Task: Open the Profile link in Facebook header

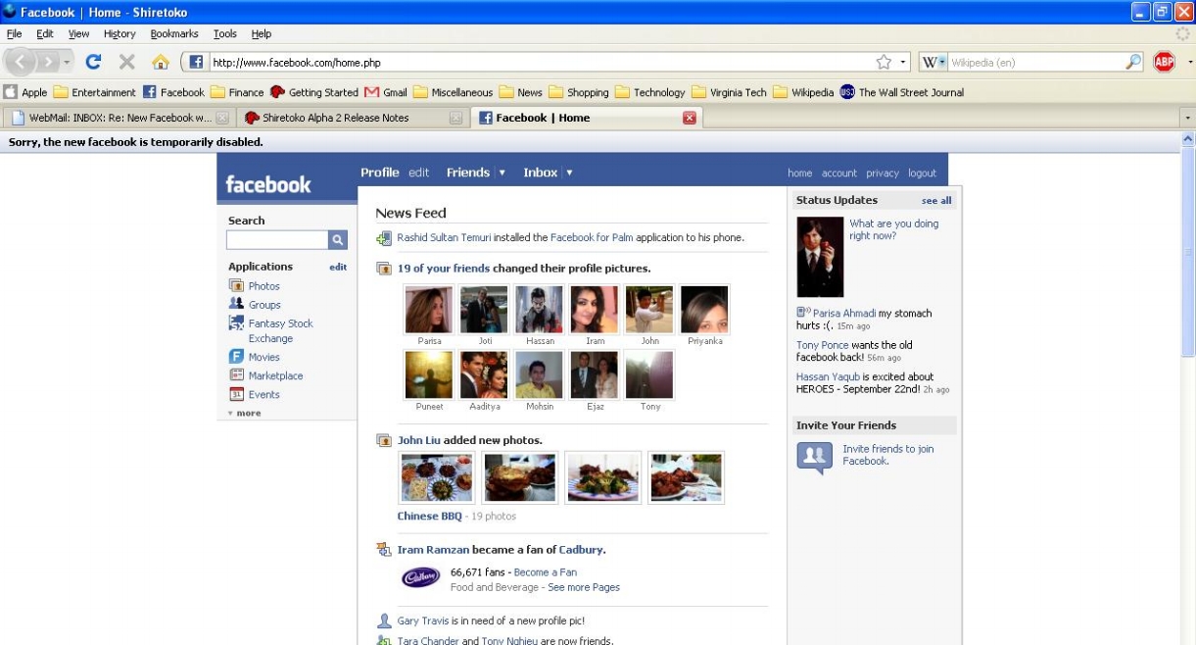Action: (379, 173)
